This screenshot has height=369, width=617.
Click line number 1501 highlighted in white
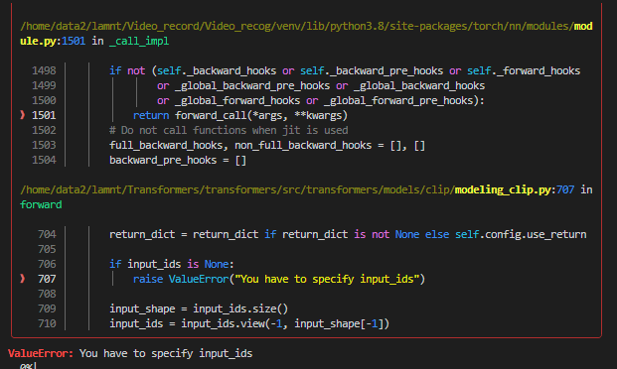click(44, 115)
